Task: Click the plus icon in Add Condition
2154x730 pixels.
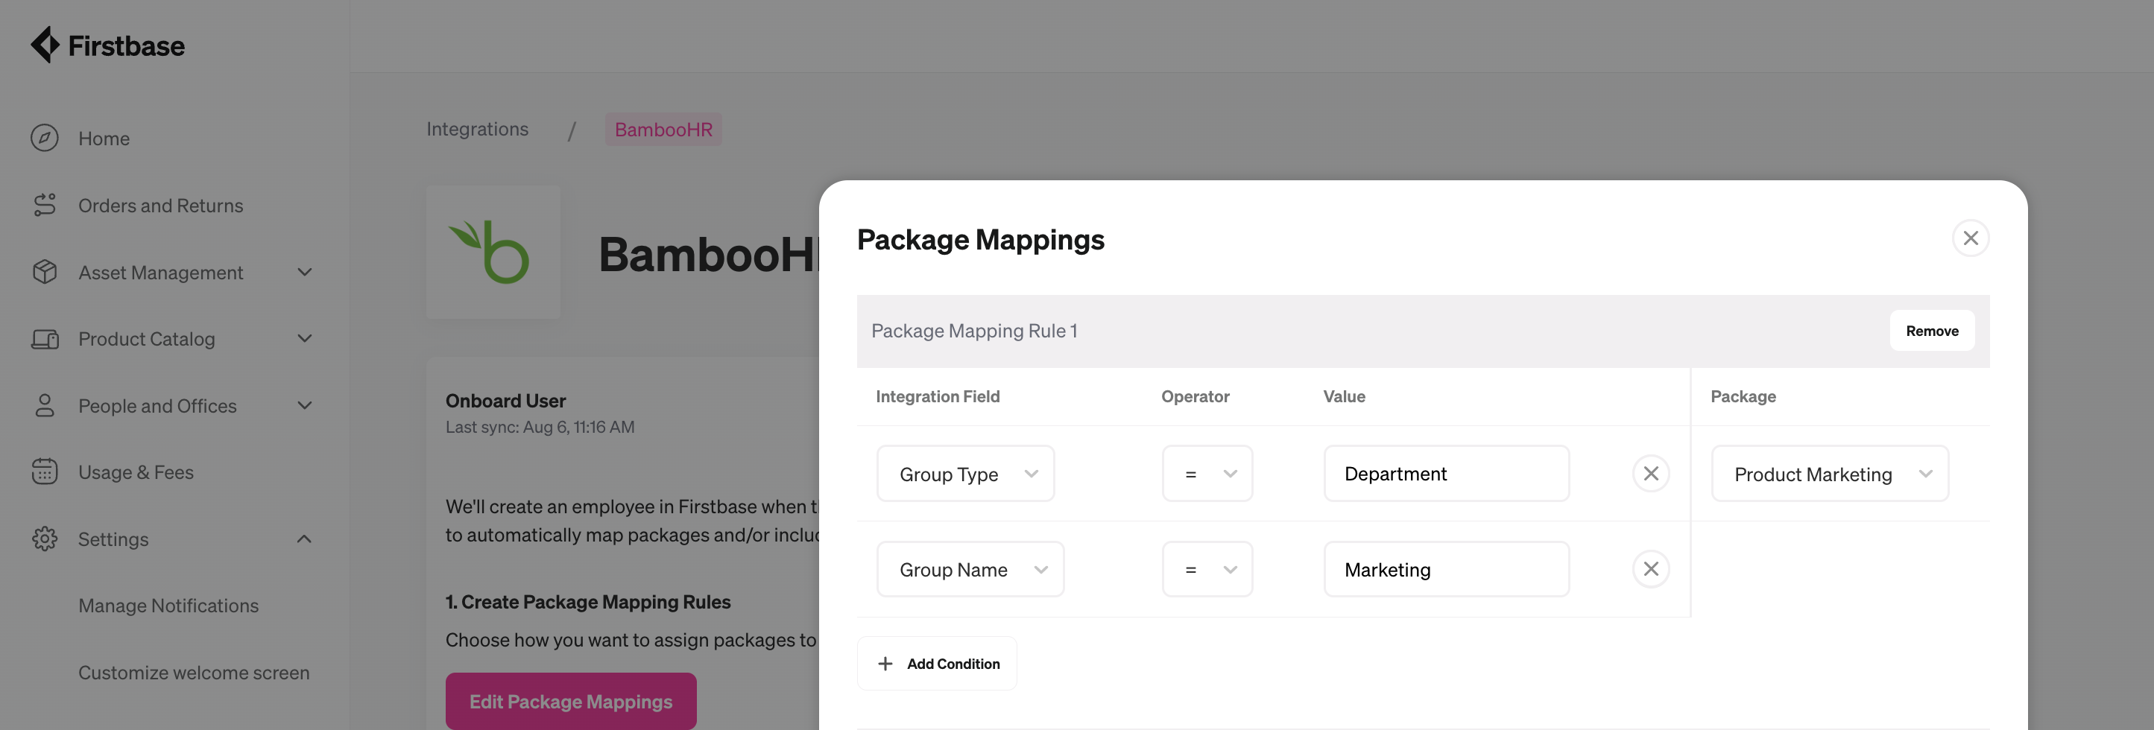Action: click(x=885, y=663)
